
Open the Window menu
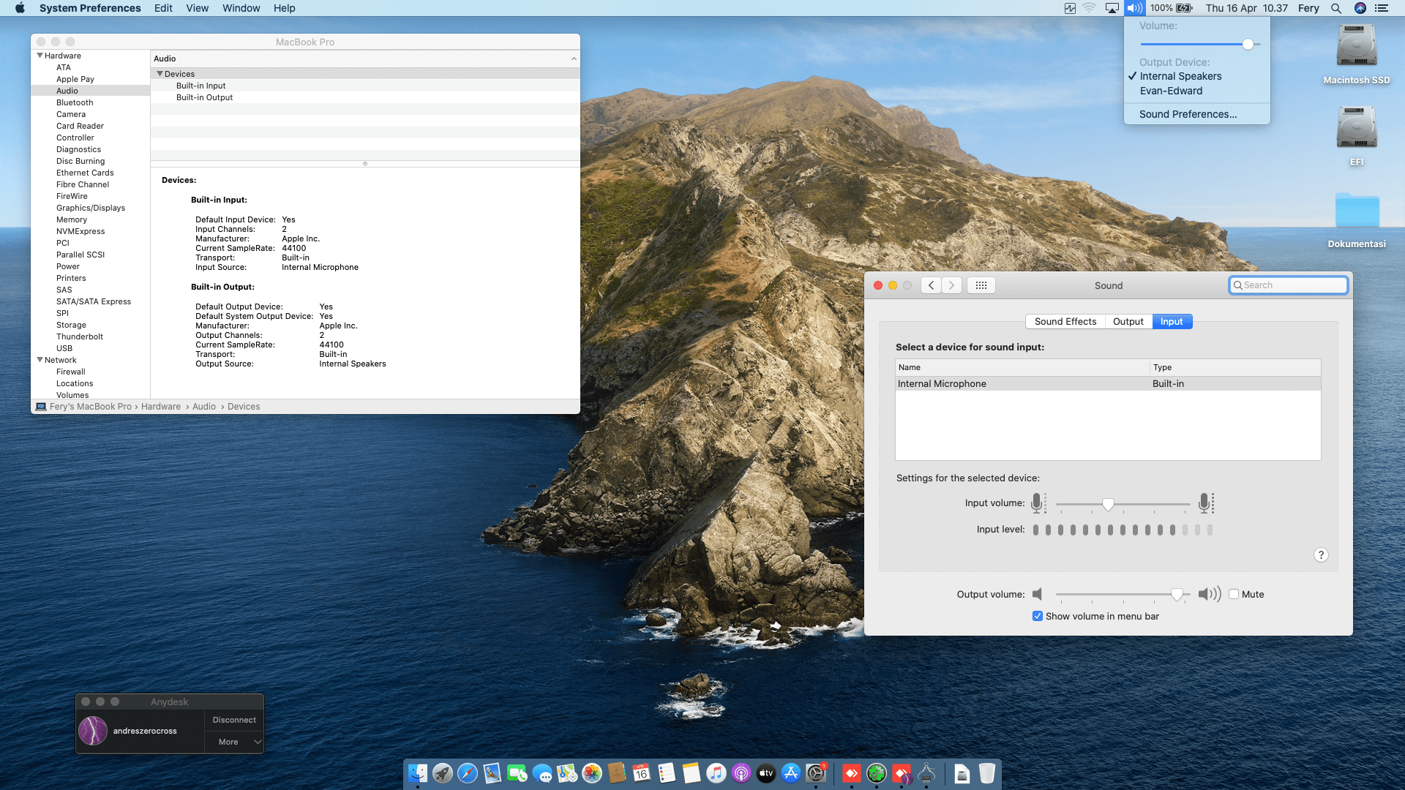pyautogui.click(x=241, y=8)
